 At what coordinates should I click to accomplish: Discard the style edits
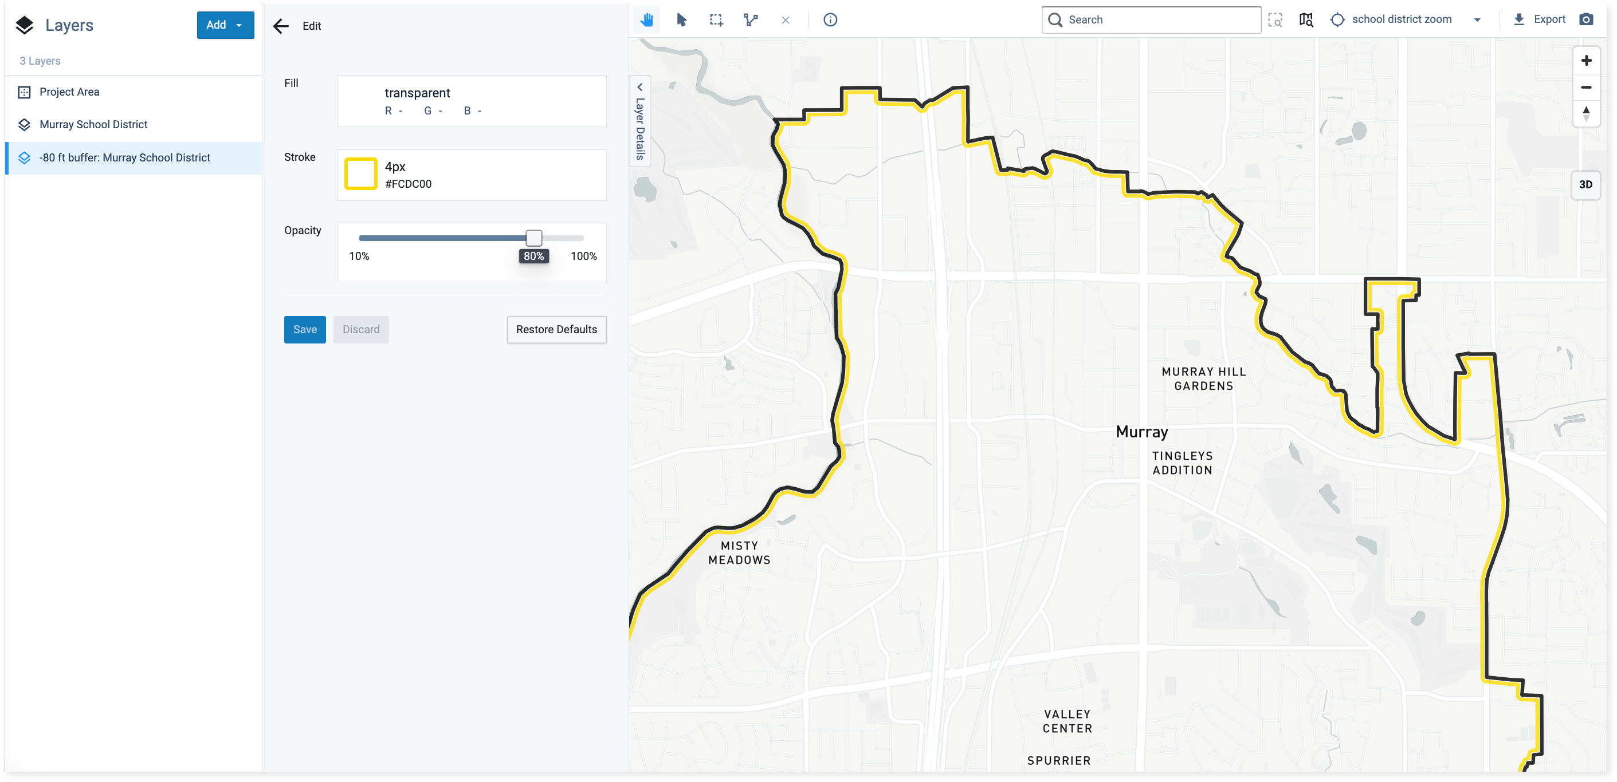[x=361, y=330]
